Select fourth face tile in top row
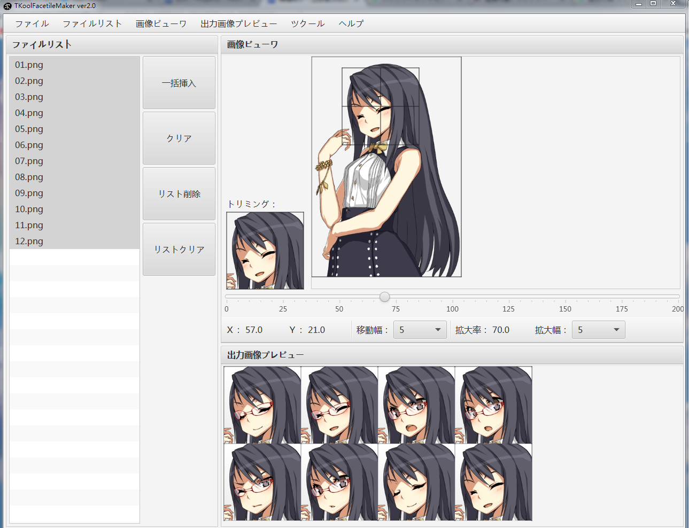Image resolution: width=689 pixels, height=528 pixels. coord(493,405)
